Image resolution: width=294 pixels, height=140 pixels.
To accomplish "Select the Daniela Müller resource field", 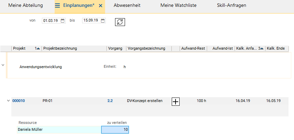I will [59, 130].
